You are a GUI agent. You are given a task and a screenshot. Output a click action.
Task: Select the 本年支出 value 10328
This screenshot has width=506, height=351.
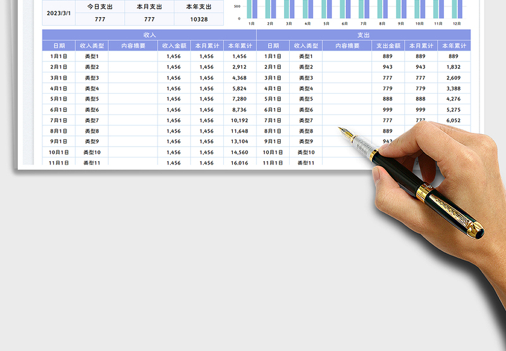200,20
